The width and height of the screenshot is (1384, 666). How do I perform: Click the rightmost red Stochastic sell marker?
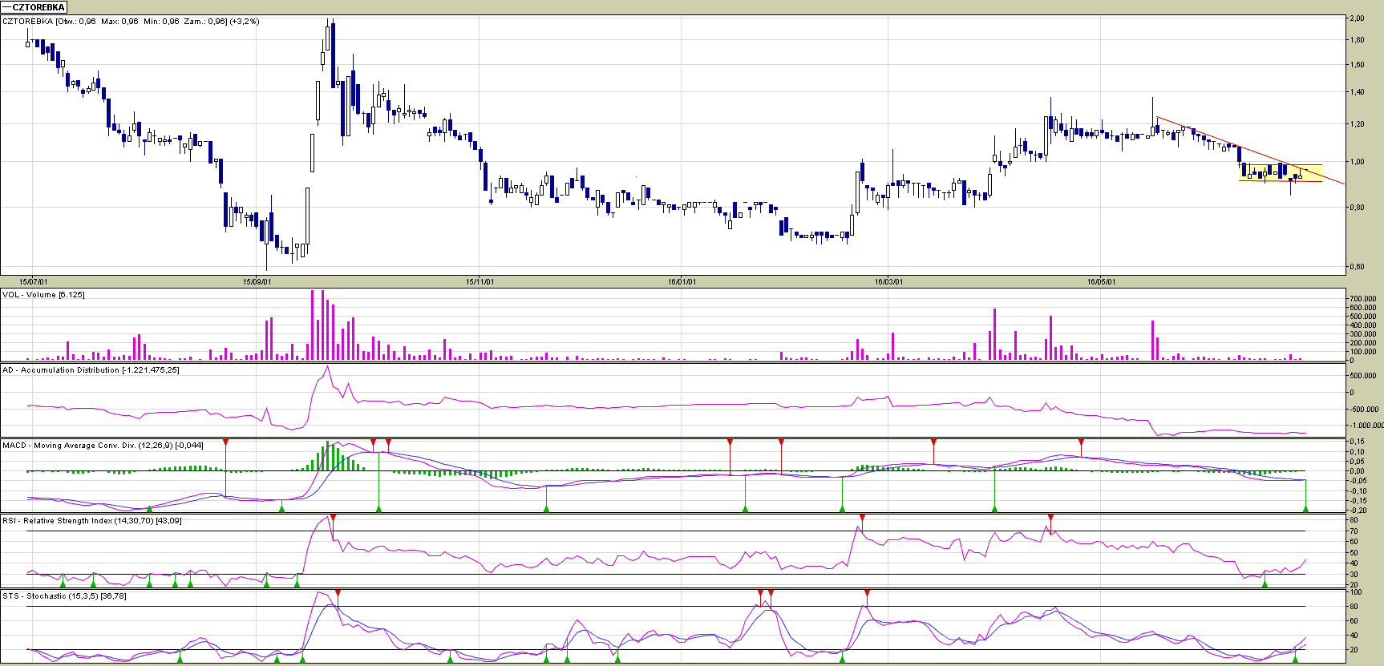867,593
